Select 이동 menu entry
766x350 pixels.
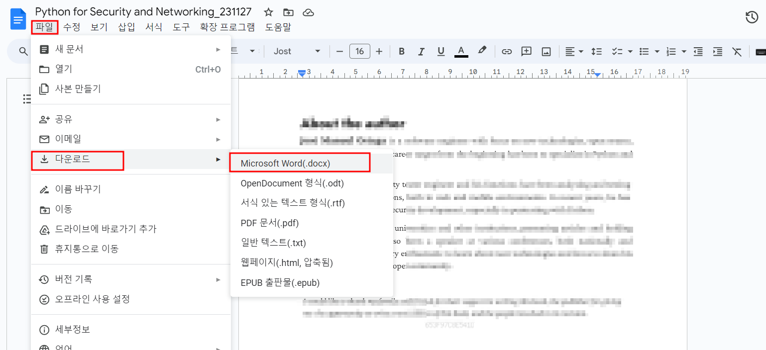tap(131, 209)
